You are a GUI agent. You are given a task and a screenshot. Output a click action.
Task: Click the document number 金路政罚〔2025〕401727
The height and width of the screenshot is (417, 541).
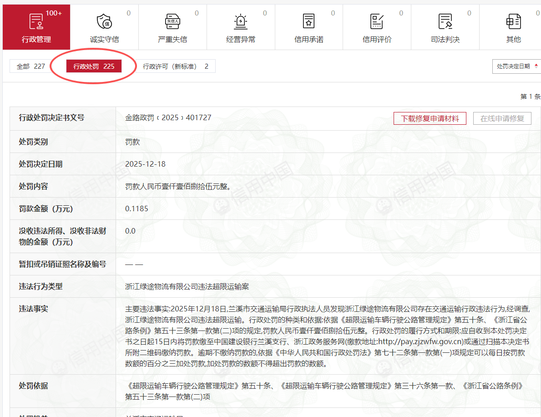168,117
